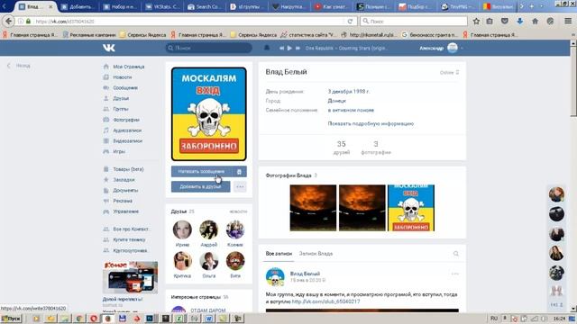The image size is (577, 324).
Task: Bookmark this page with the star icon
Action: tap(476, 22)
